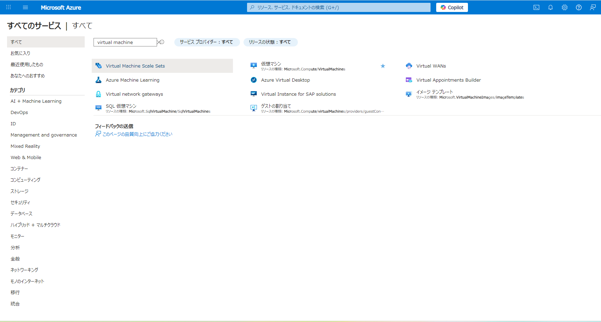Open the notifications bell
The width and height of the screenshot is (601, 322).
coord(551,7)
